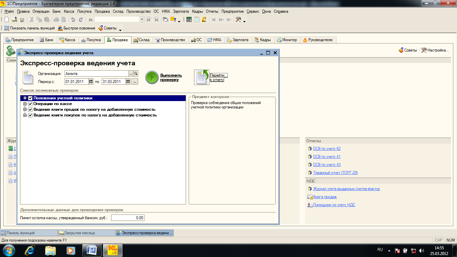Screen dimensions: 457x257
Task: Click the Print toolbar icon
Action: [x=56, y=20]
